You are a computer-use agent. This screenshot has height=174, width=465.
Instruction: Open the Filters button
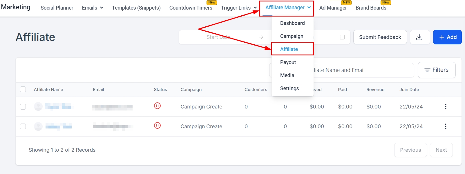[x=437, y=70]
